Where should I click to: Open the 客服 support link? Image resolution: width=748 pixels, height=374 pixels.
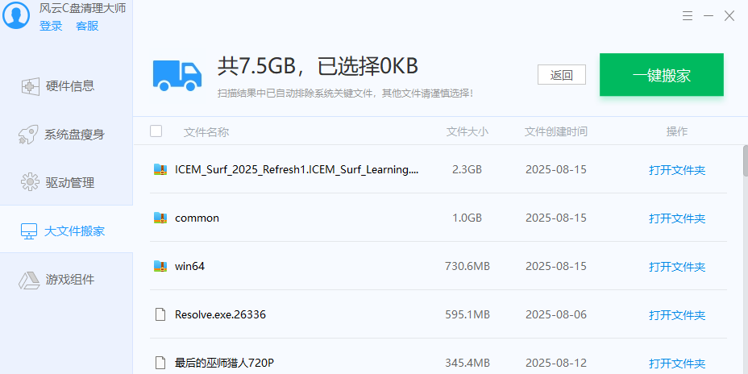(x=87, y=26)
